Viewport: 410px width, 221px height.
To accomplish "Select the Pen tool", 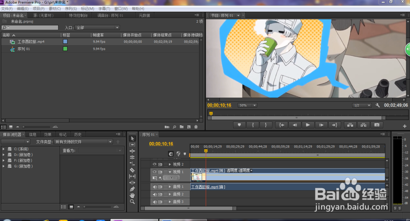I will (132, 189).
